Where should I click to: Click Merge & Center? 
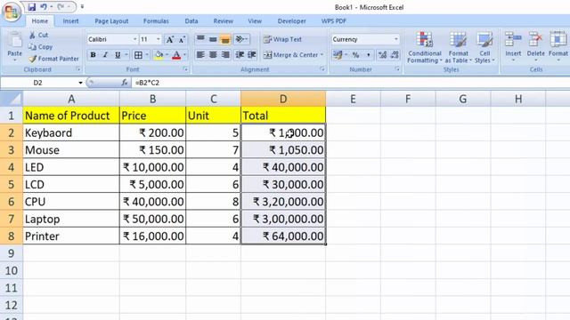290,55
